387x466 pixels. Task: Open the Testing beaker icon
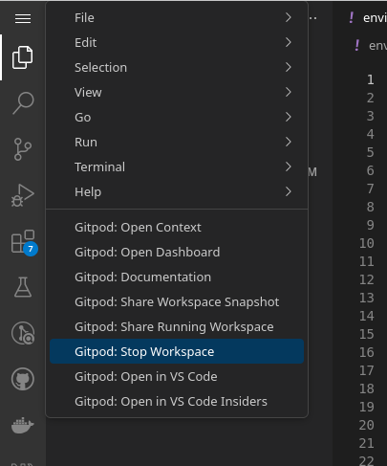click(23, 287)
